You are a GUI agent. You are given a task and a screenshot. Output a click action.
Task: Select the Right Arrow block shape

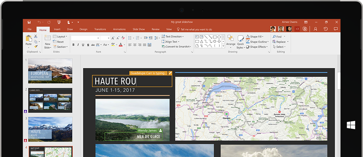coord(215,41)
